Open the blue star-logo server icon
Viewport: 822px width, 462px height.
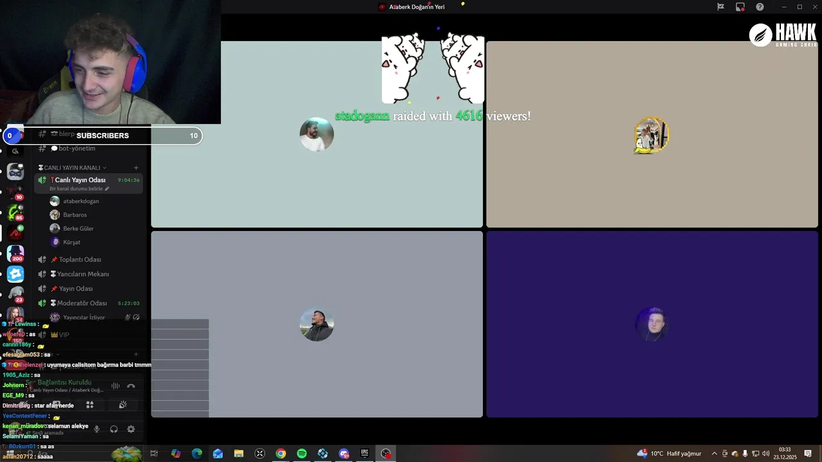pyautogui.click(x=15, y=274)
